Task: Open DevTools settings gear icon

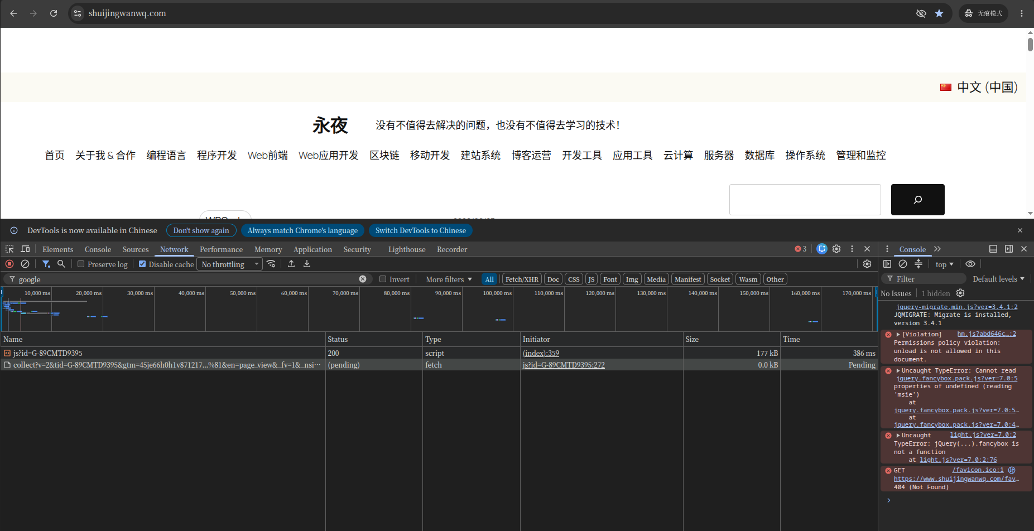Action: click(x=836, y=249)
